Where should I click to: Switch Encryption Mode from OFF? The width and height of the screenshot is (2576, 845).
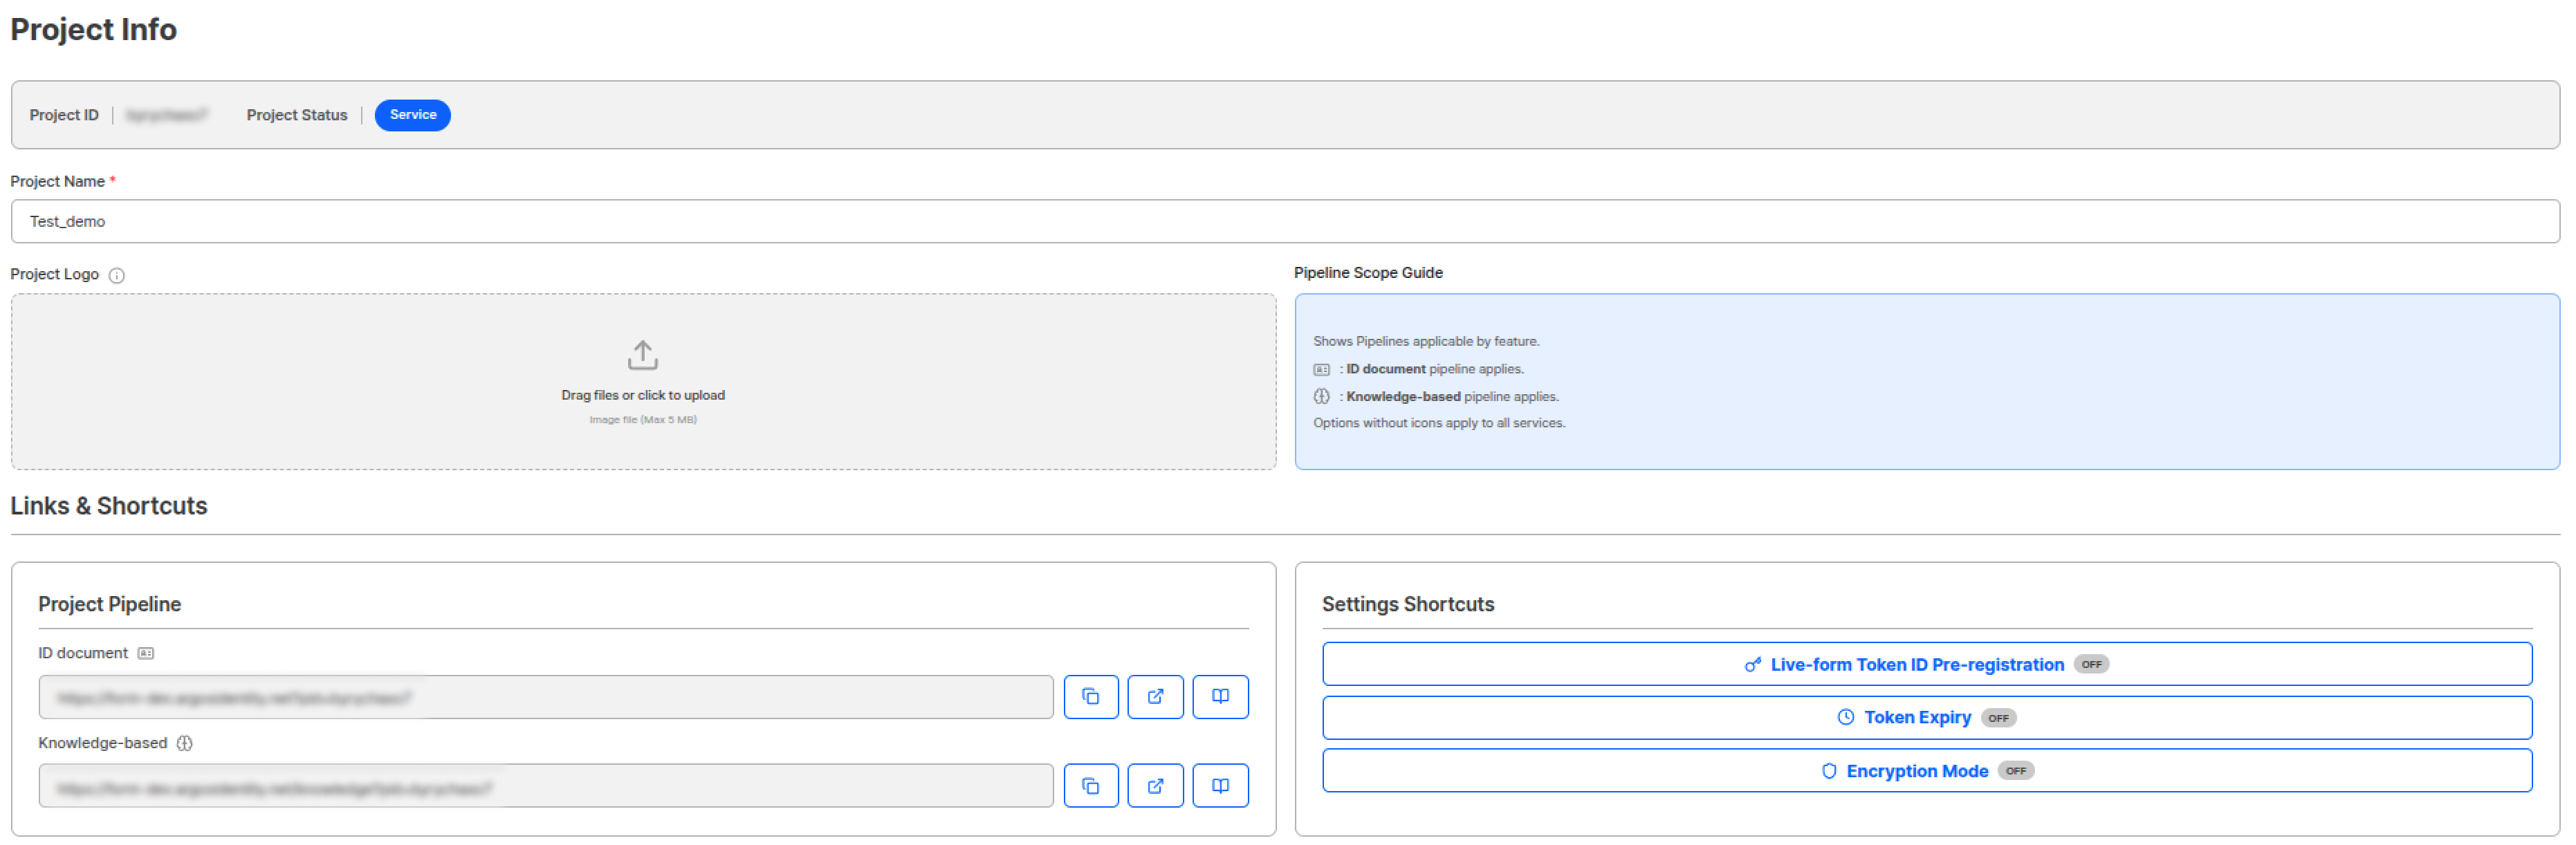pyautogui.click(x=2016, y=770)
